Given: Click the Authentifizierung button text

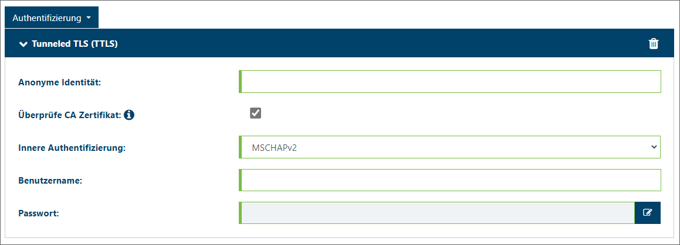Looking at the screenshot, I should (x=47, y=18).
